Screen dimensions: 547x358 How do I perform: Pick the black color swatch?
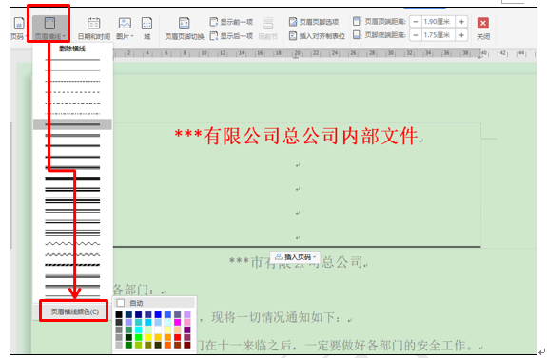click(119, 315)
